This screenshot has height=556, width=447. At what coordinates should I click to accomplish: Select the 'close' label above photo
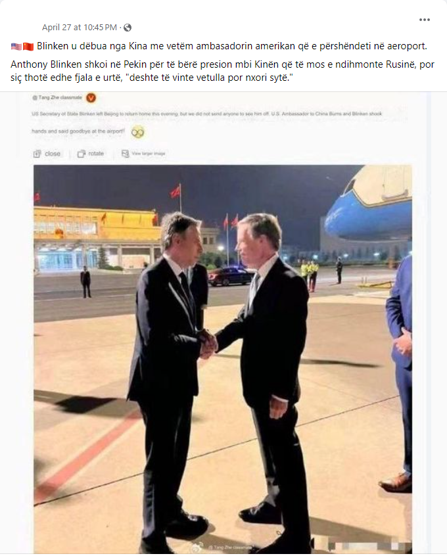[x=53, y=154]
